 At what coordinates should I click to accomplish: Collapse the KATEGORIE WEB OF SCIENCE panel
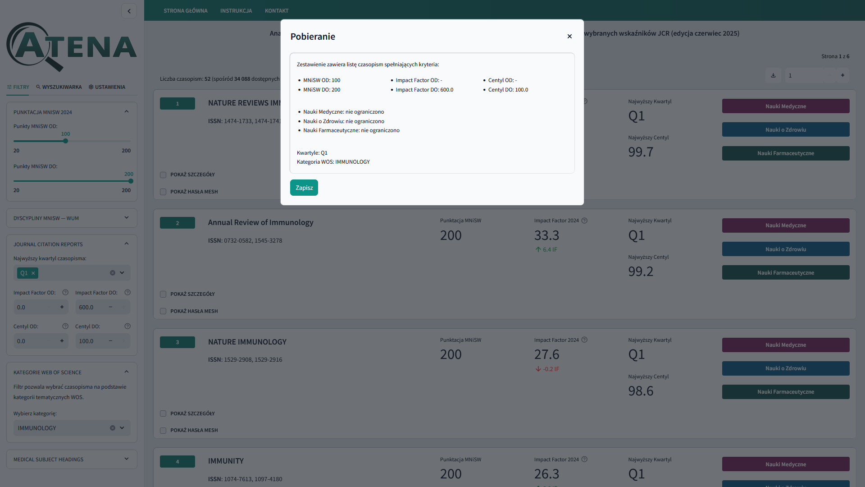pyautogui.click(x=126, y=372)
